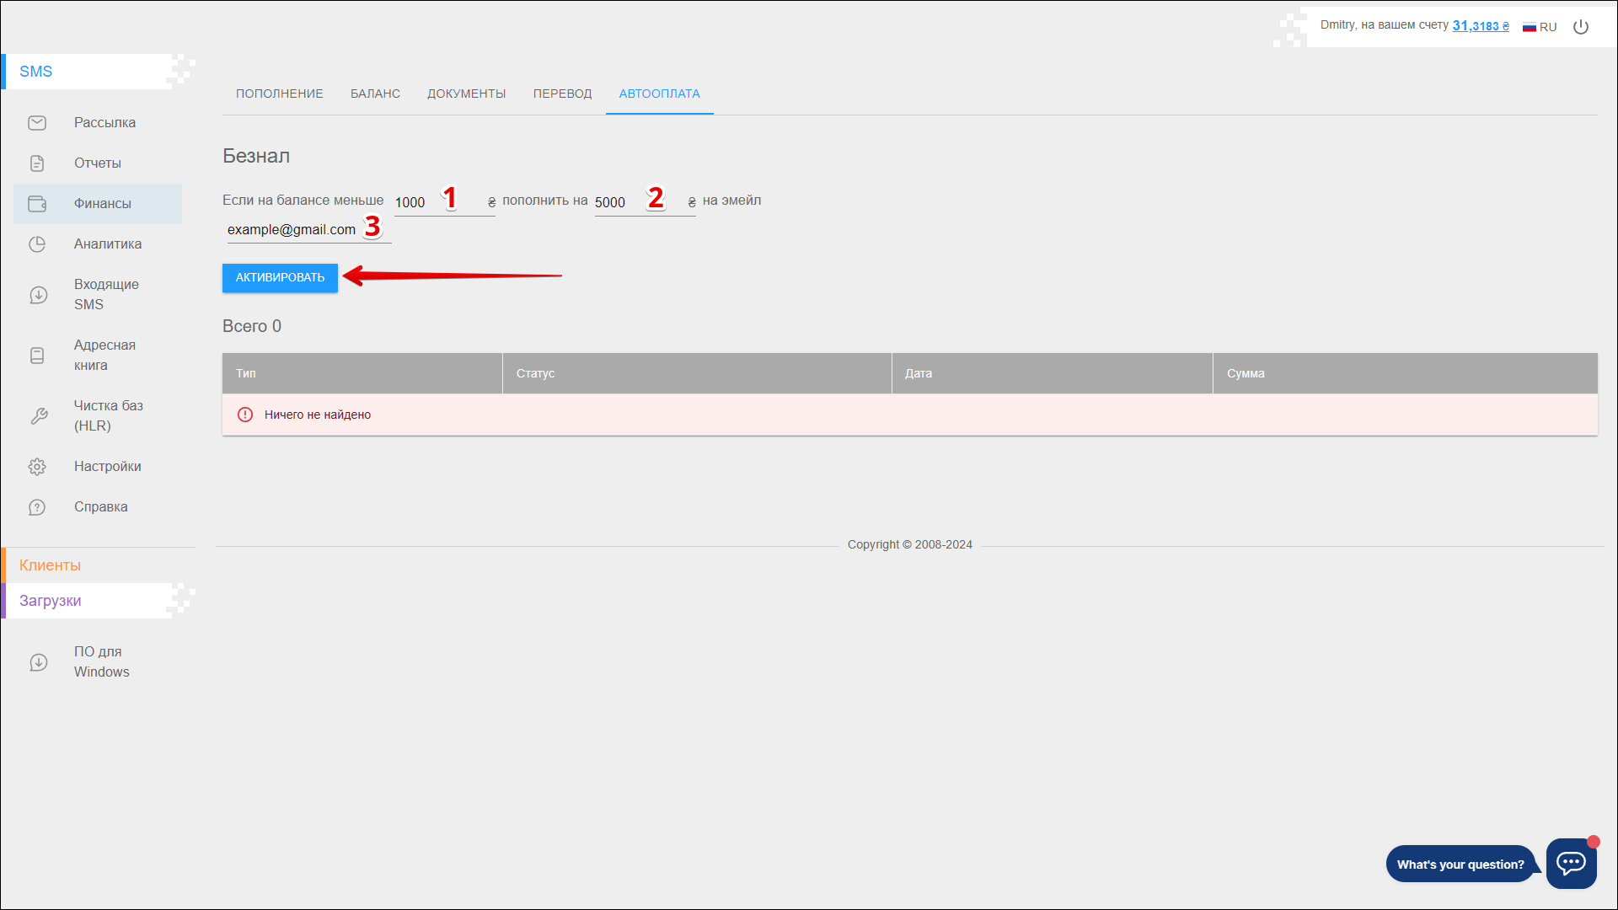The image size is (1618, 910).
Task: Expand the Клиенты sidebar section
Action: tap(51, 565)
